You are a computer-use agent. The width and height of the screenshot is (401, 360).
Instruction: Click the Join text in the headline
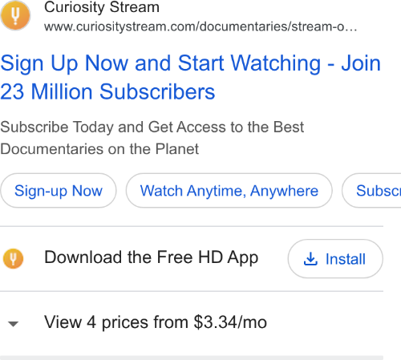[x=361, y=63]
